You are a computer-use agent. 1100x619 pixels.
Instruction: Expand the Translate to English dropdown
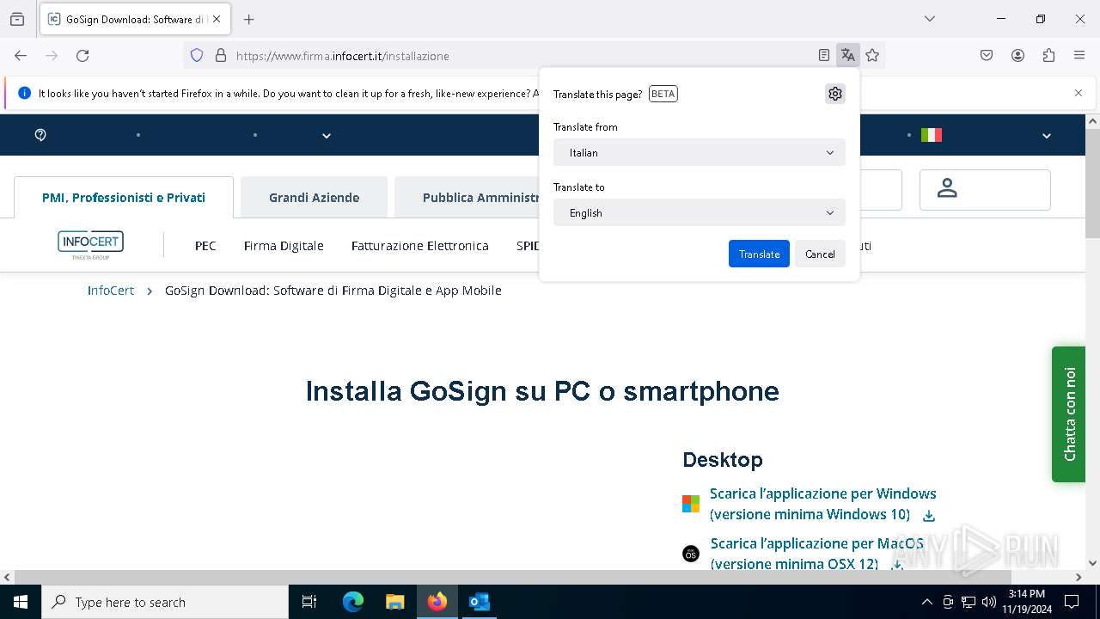click(700, 212)
